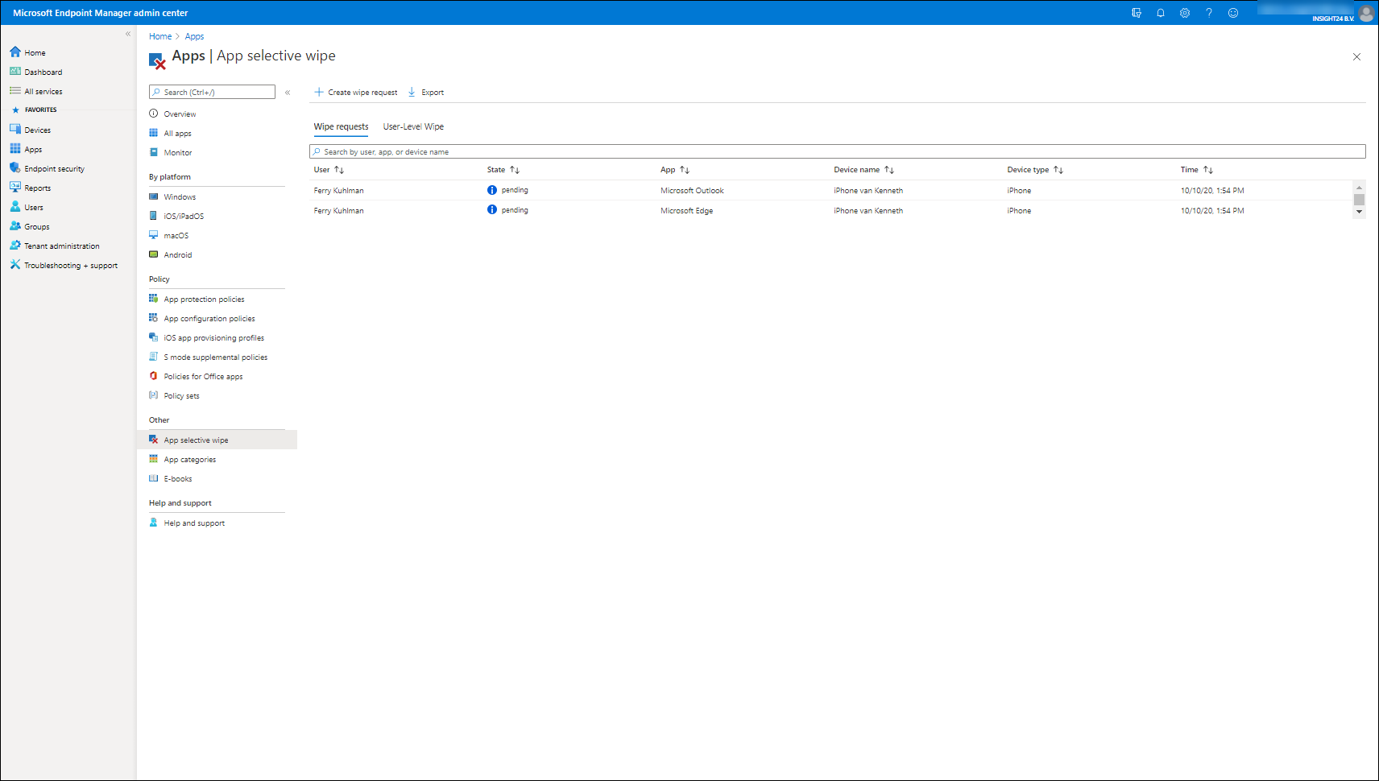Image resolution: width=1379 pixels, height=781 pixels.
Task: Open Troubleshooting + support
Action: 70,265
